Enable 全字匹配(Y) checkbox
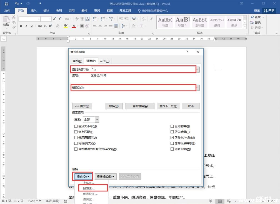The width and height of the screenshot is (280, 204). click(76, 132)
